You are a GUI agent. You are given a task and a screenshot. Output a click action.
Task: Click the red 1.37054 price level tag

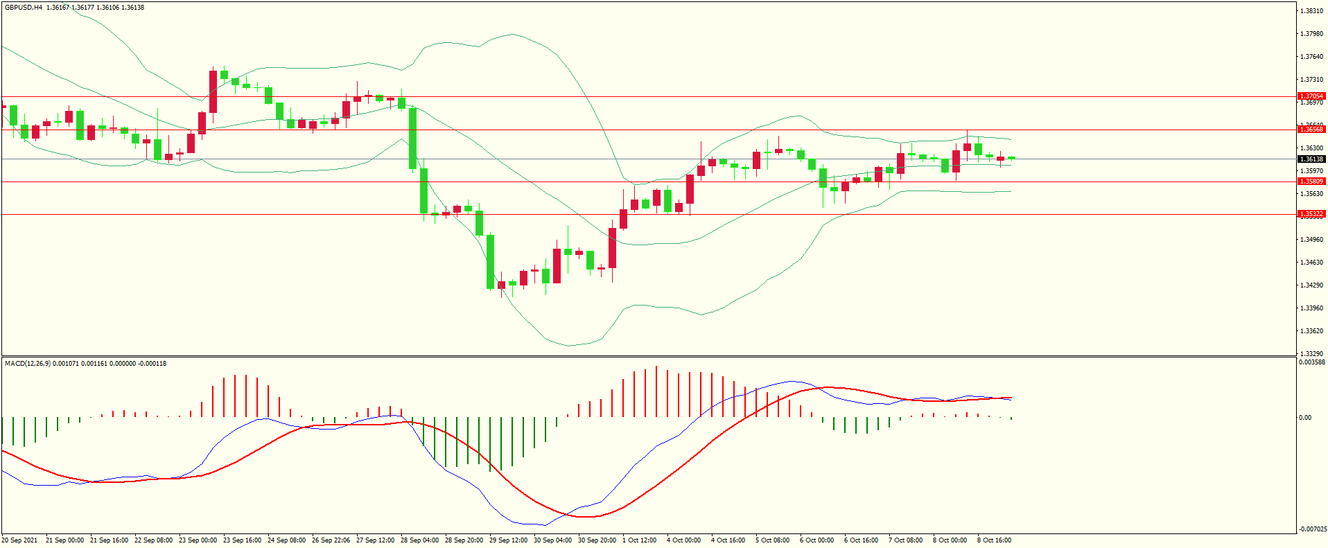click(1311, 96)
